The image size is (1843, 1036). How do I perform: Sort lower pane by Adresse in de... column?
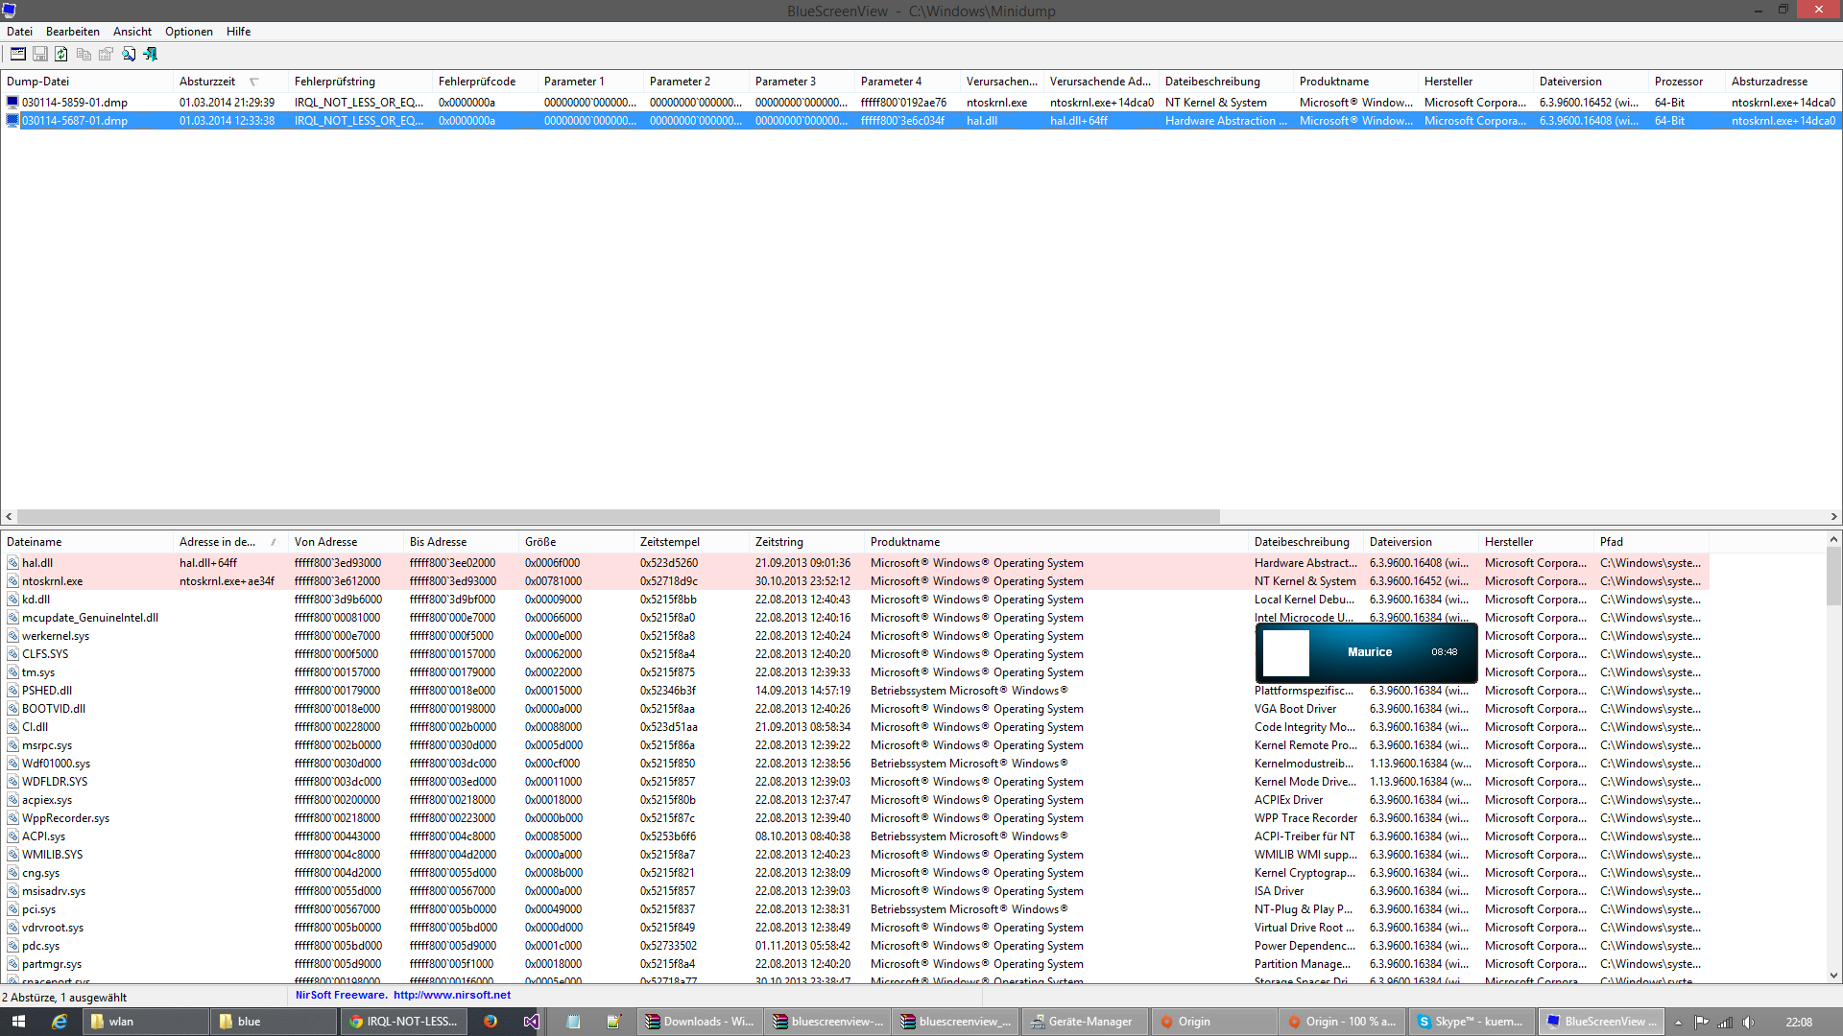[x=217, y=542]
